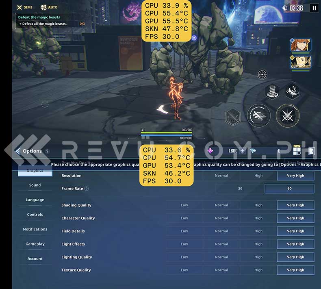This screenshot has height=289, width=321.
Task: Set Frame Rate to 30
Action: (x=240, y=189)
